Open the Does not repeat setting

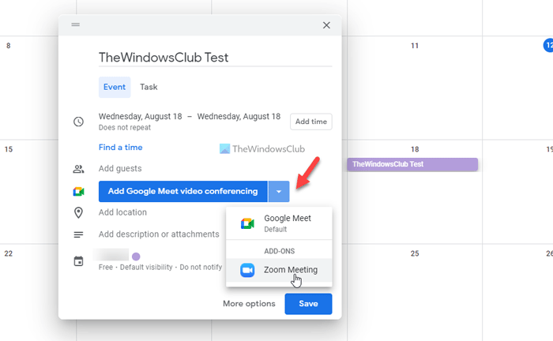tap(125, 128)
